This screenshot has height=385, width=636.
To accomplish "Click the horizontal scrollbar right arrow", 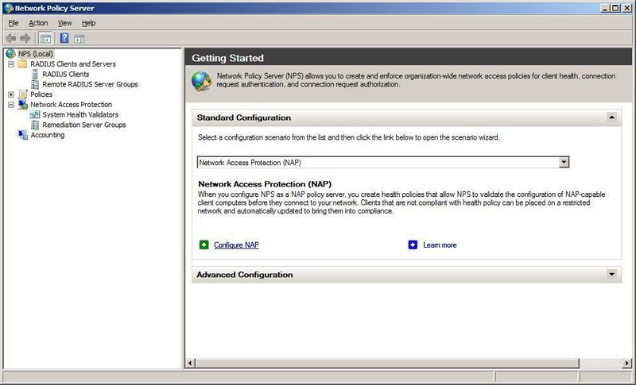I will click(627, 363).
